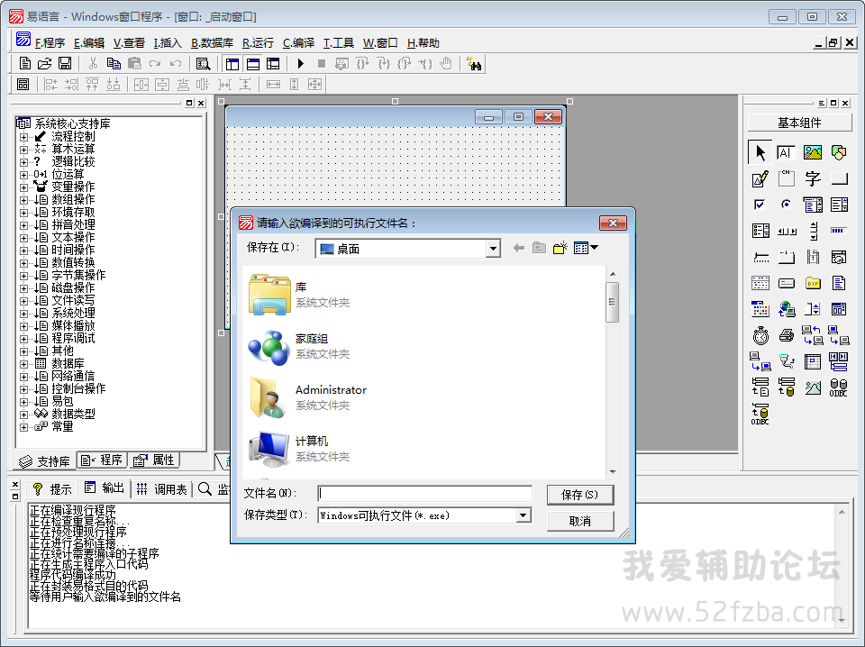
Task: Open the B.数据库 menu
Action: point(212,43)
